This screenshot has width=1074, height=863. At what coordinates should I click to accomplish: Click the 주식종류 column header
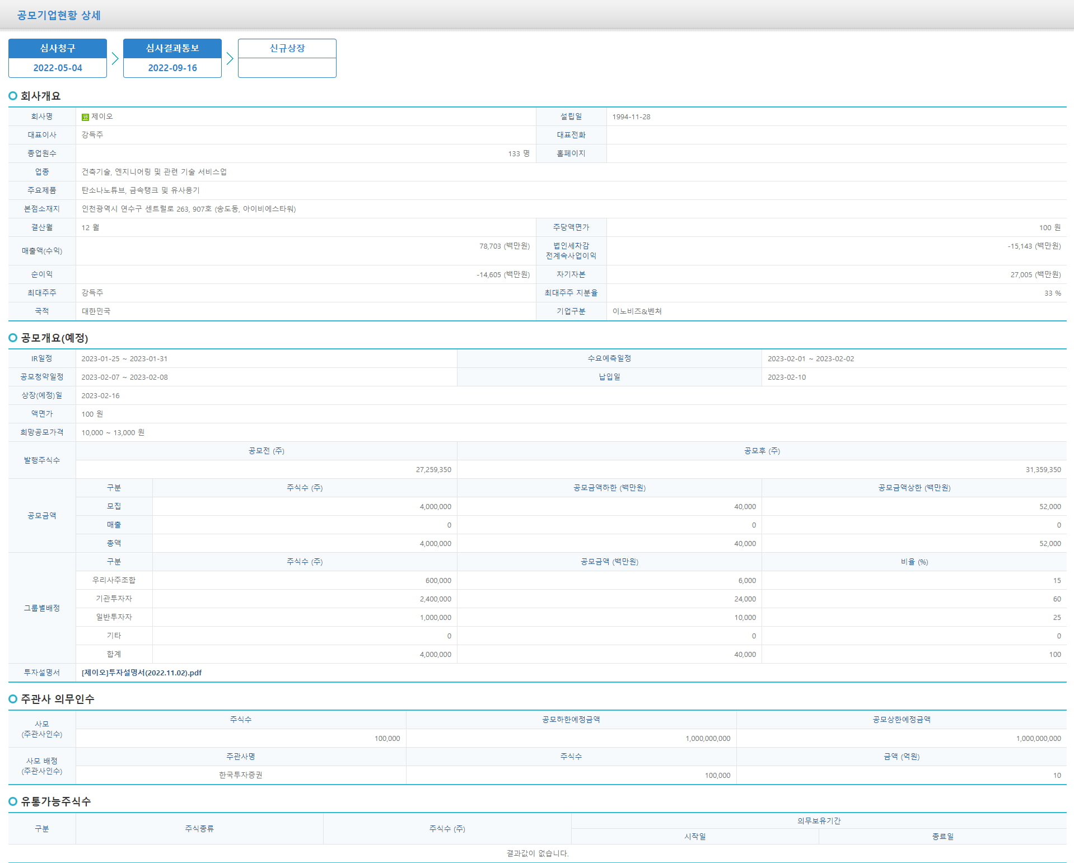(199, 829)
